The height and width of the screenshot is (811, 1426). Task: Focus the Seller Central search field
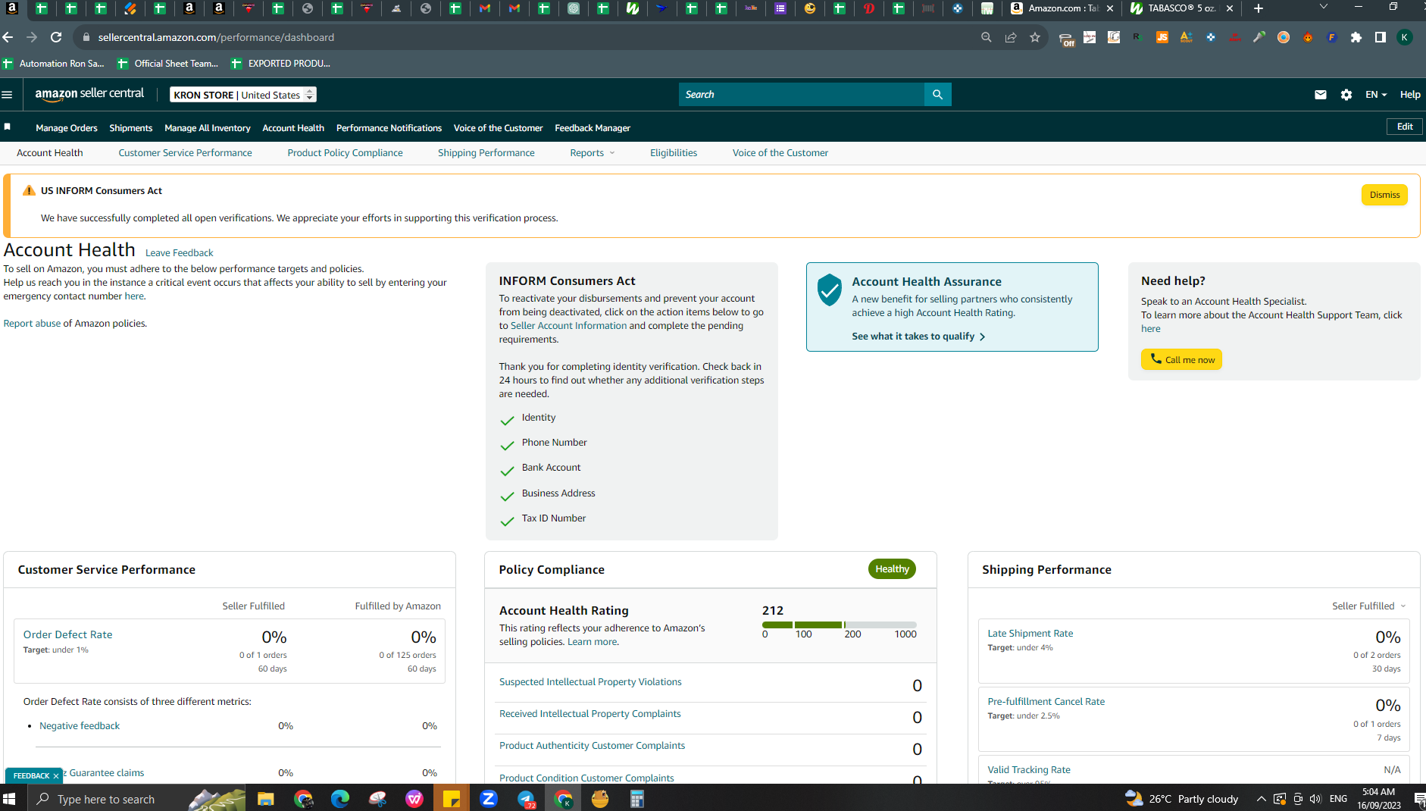coord(801,95)
